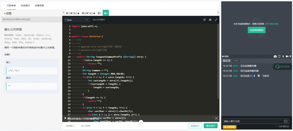Click the lock icon on 题2 tab
The image size is (293, 131).
point(94,13)
